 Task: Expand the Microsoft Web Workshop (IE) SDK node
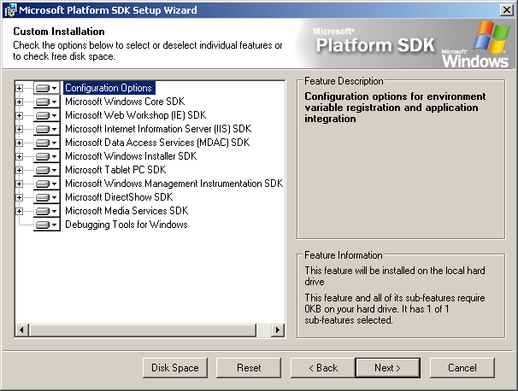tap(19, 115)
